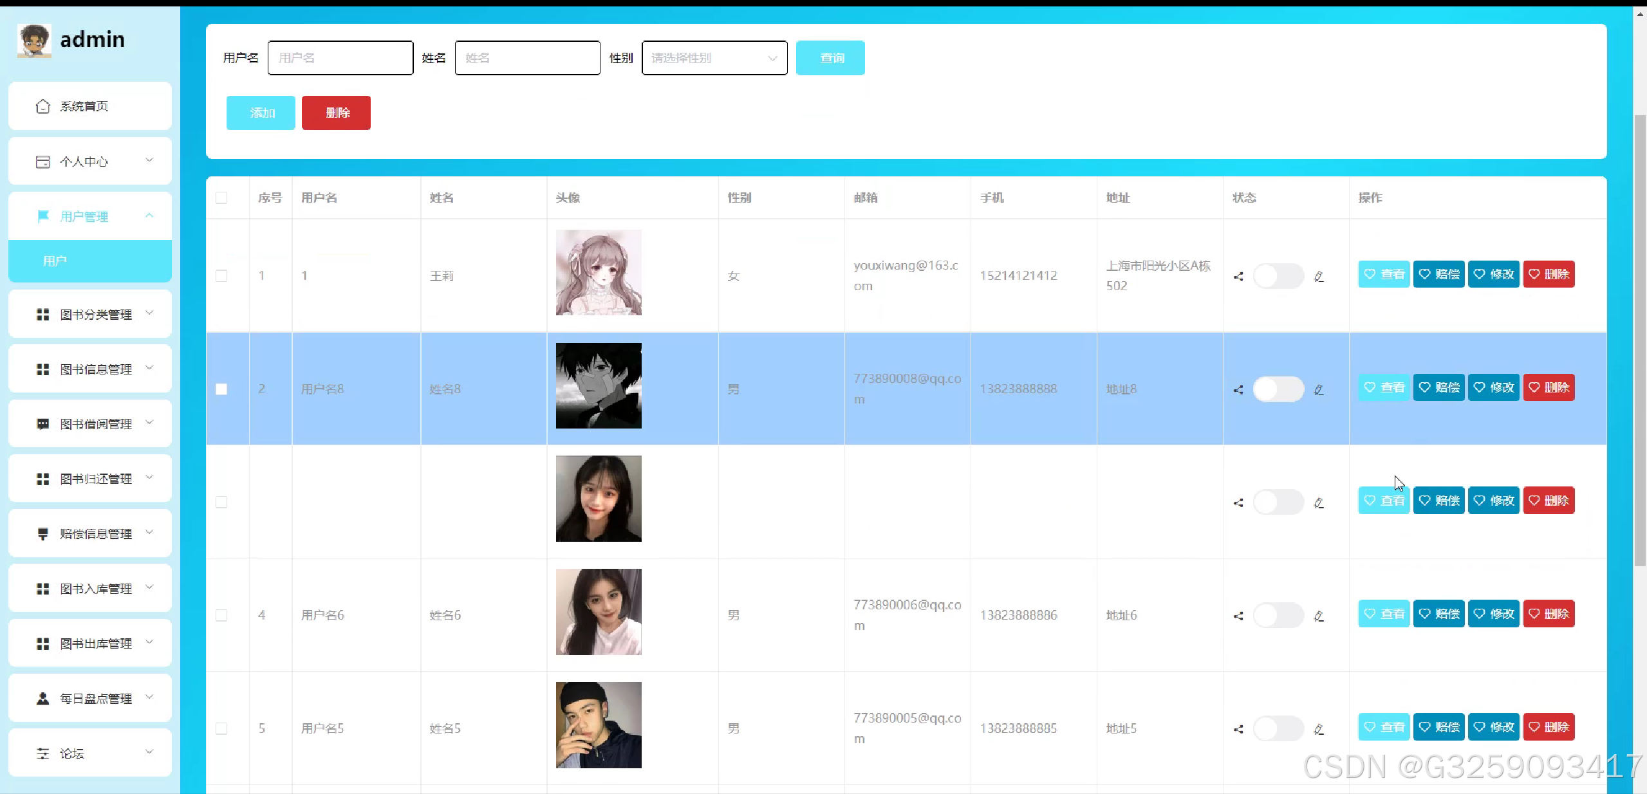Screen dimensions: 1647x794
Task: Click the home icon beside 系统首页
Action: pos(42,106)
